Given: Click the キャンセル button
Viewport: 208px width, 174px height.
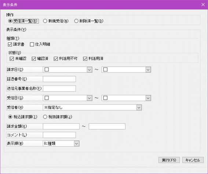Looking at the screenshot, I should point(193,160).
